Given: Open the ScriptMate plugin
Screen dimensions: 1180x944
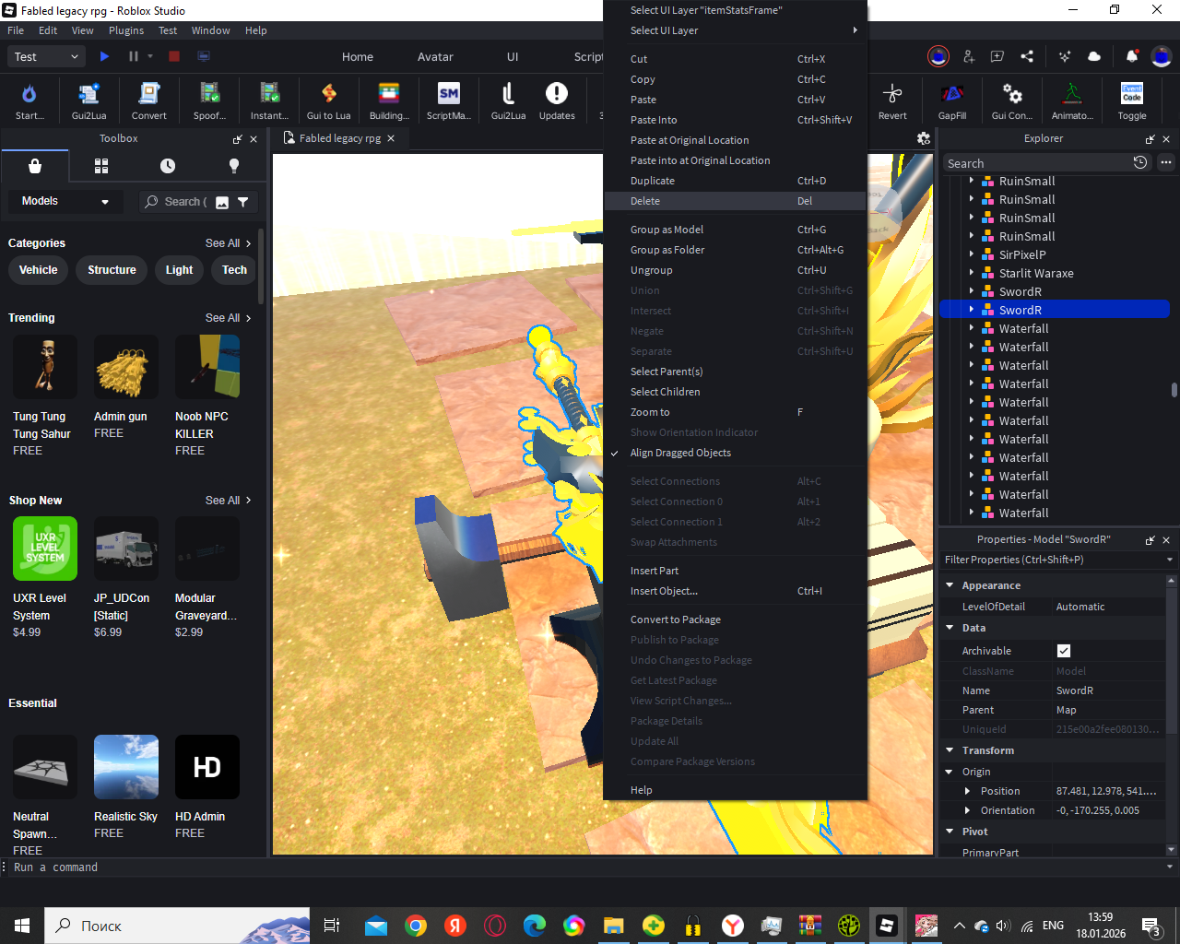Looking at the screenshot, I should (448, 100).
